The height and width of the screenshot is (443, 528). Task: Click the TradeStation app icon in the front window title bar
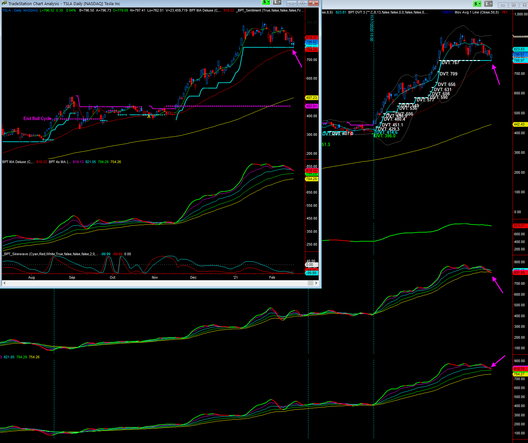[4, 4]
